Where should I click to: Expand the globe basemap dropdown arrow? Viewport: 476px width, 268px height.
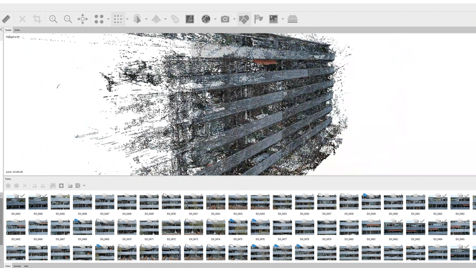(215, 19)
